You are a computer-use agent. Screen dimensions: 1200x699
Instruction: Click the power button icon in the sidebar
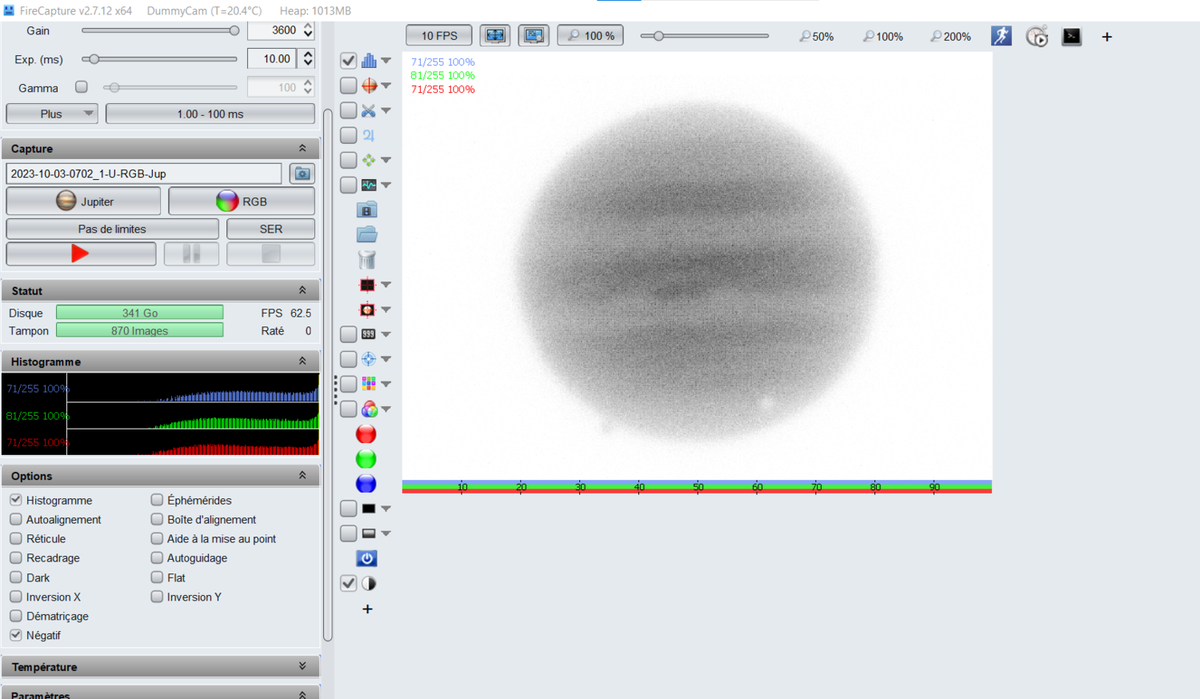[x=366, y=558]
